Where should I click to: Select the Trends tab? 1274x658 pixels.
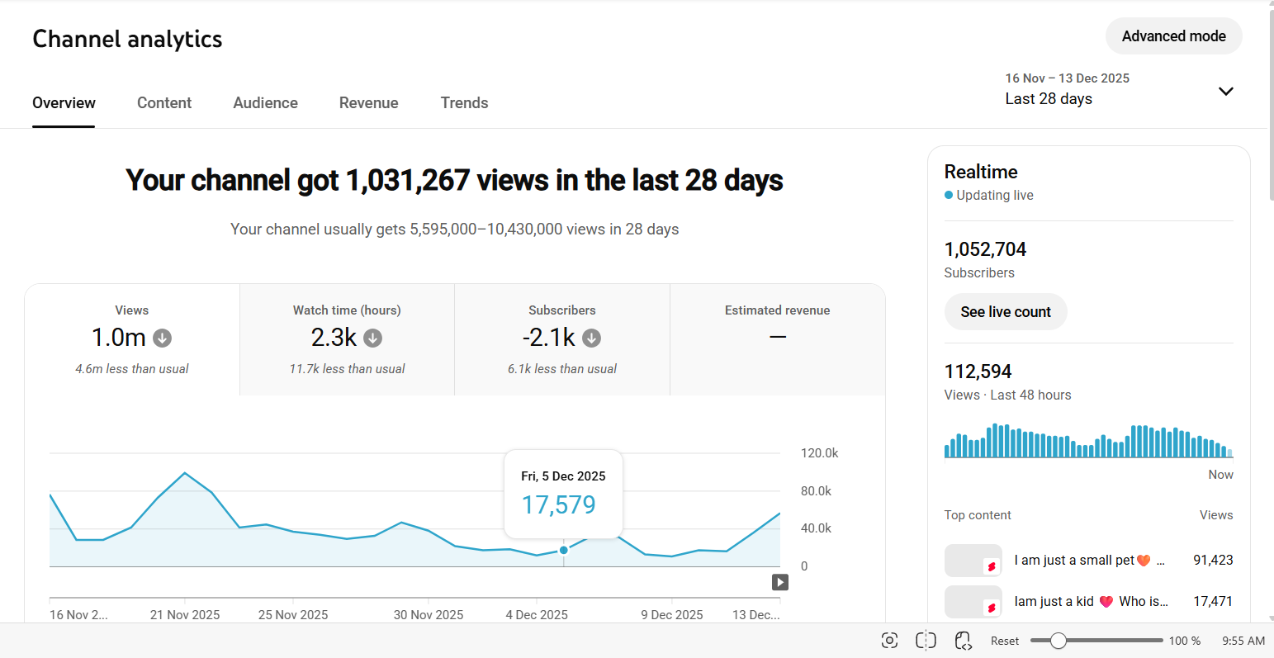point(464,102)
